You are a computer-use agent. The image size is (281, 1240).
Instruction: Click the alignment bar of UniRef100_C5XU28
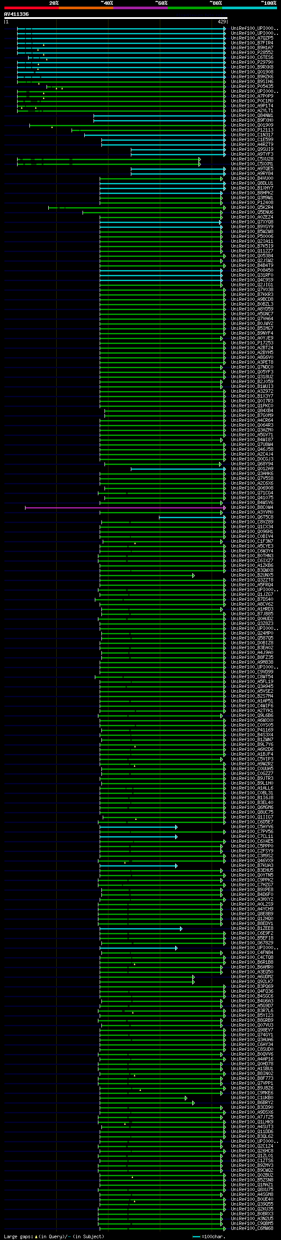point(109,159)
